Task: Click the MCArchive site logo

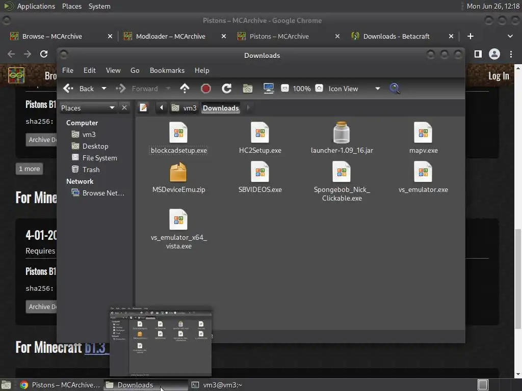Action: (16, 75)
